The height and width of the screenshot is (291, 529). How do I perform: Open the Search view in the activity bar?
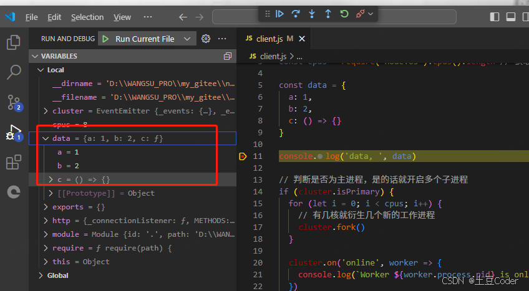click(14, 72)
